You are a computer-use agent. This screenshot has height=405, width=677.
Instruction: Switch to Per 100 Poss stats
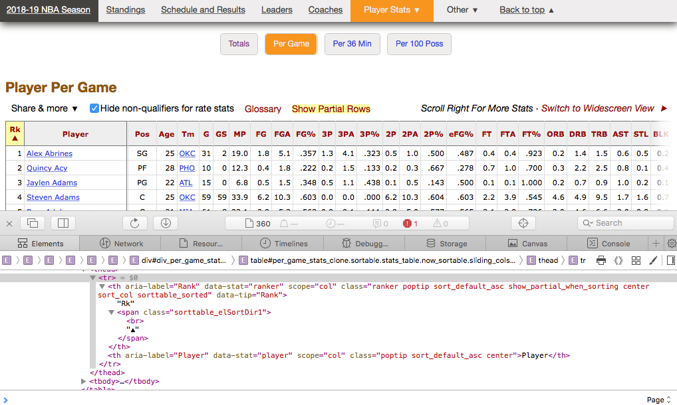click(419, 44)
